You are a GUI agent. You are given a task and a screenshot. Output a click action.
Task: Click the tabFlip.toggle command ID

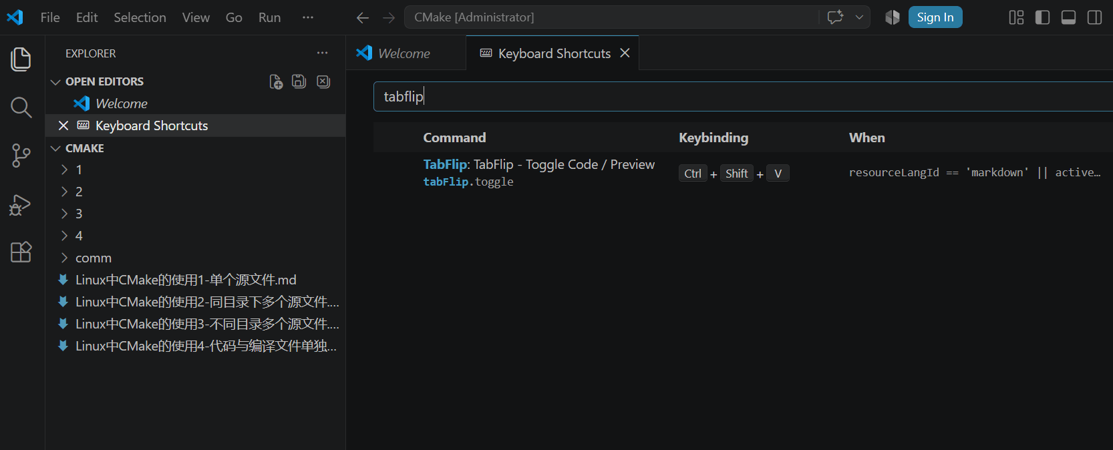[x=468, y=182]
